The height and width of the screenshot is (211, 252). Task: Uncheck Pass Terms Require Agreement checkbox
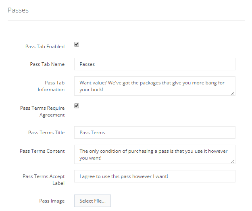pyautogui.click(x=77, y=106)
